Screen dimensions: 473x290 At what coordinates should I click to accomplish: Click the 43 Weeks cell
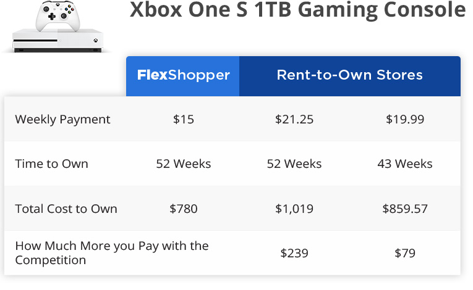(x=404, y=164)
